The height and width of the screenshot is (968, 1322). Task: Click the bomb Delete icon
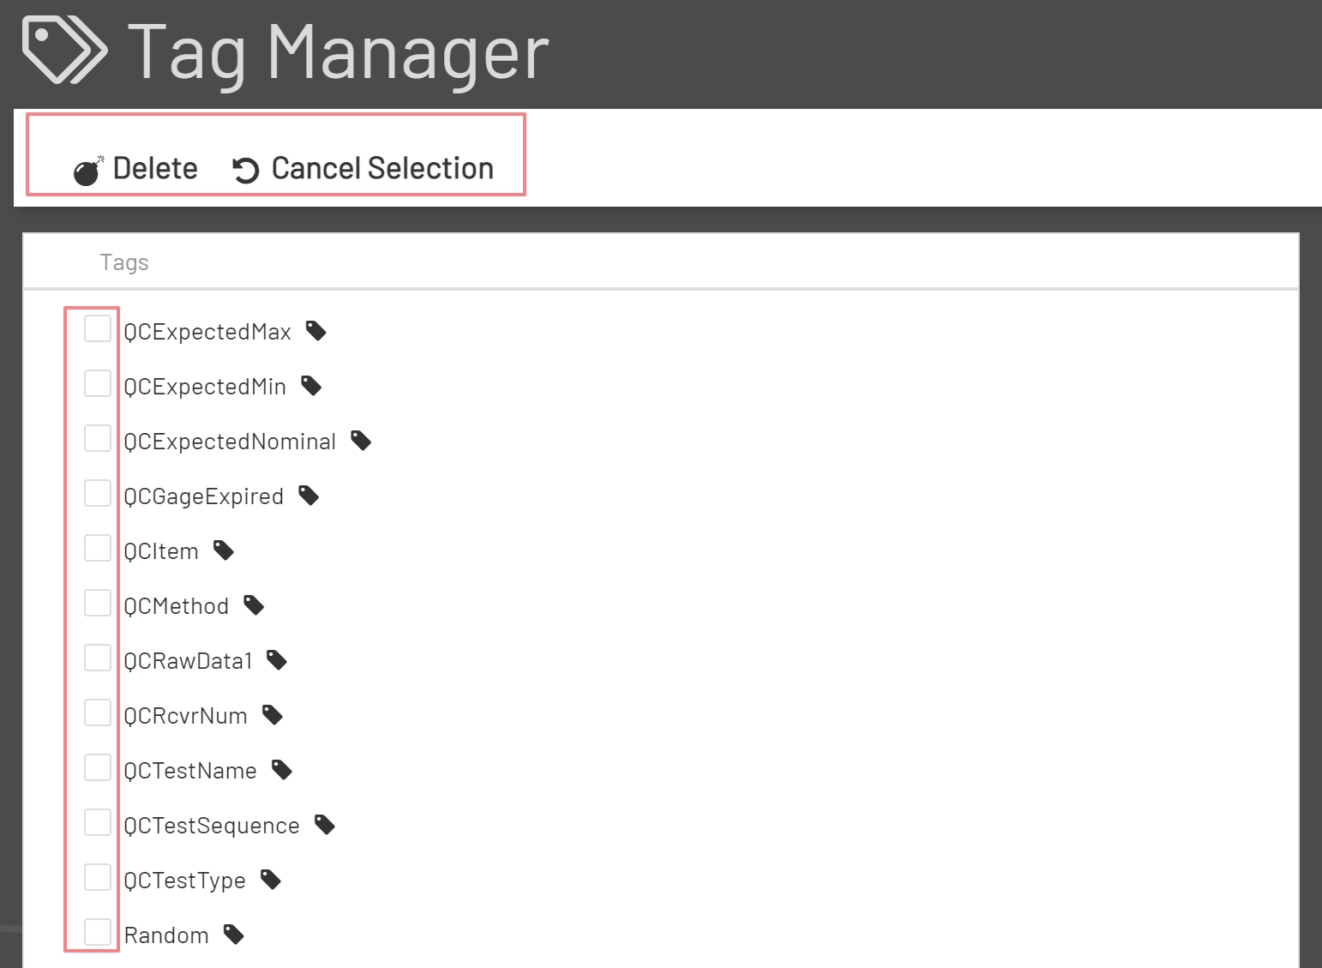[87, 171]
